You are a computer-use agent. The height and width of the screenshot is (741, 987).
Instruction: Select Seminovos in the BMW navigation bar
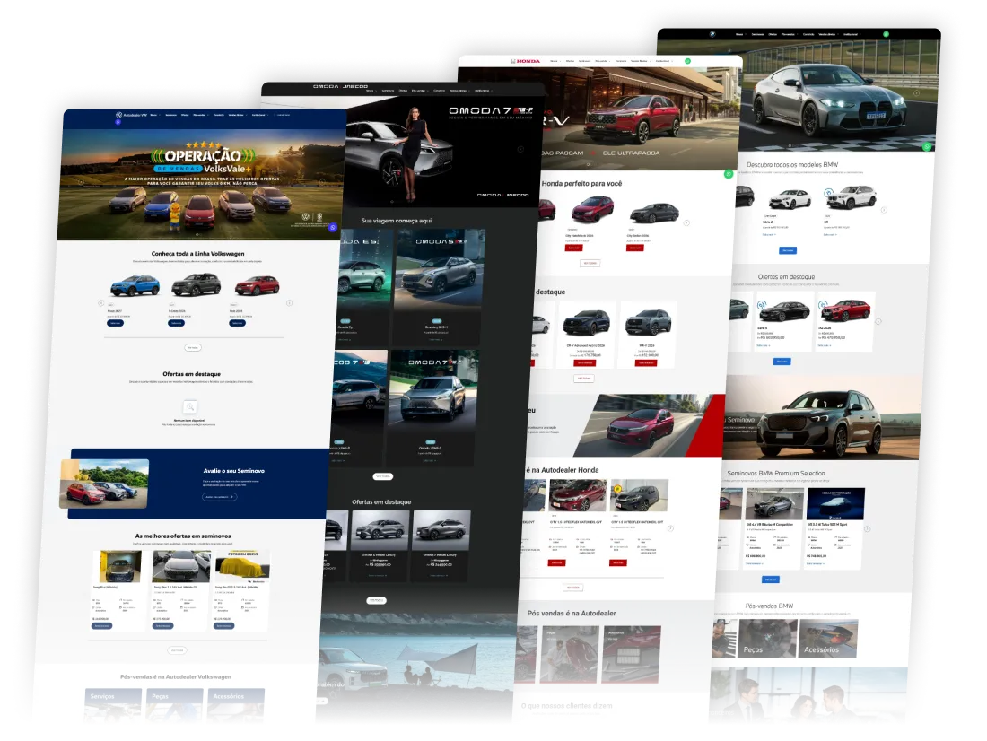click(x=757, y=34)
